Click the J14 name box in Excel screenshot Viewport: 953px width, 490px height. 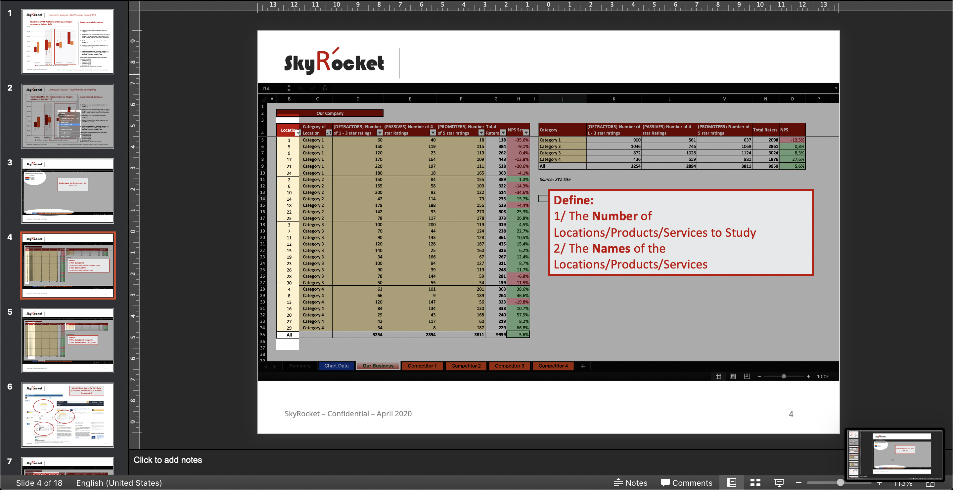(266, 88)
